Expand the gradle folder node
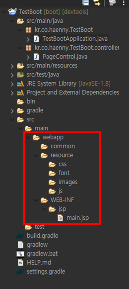The height and width of the screenshot is (289, 129). pos(12,111)
